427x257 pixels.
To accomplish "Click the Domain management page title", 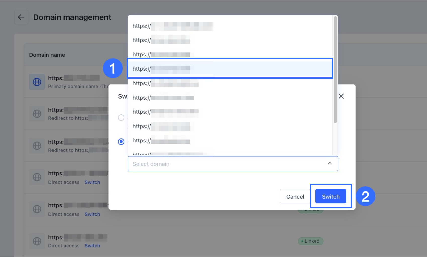I will 72,17.
